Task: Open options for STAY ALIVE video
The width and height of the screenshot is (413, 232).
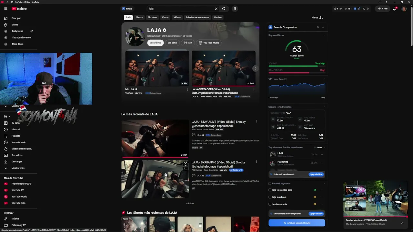Action: coord(256,121)
